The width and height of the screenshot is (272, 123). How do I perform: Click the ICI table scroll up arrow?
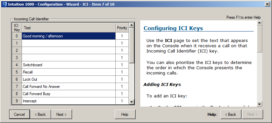coord(131,25)
